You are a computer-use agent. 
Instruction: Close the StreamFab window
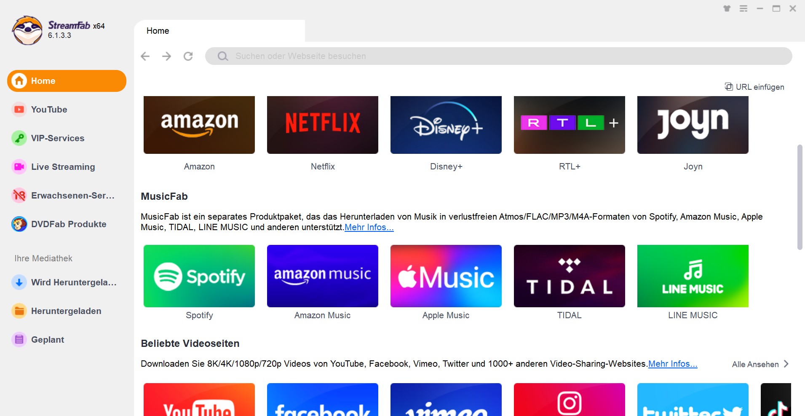point(793,8)
